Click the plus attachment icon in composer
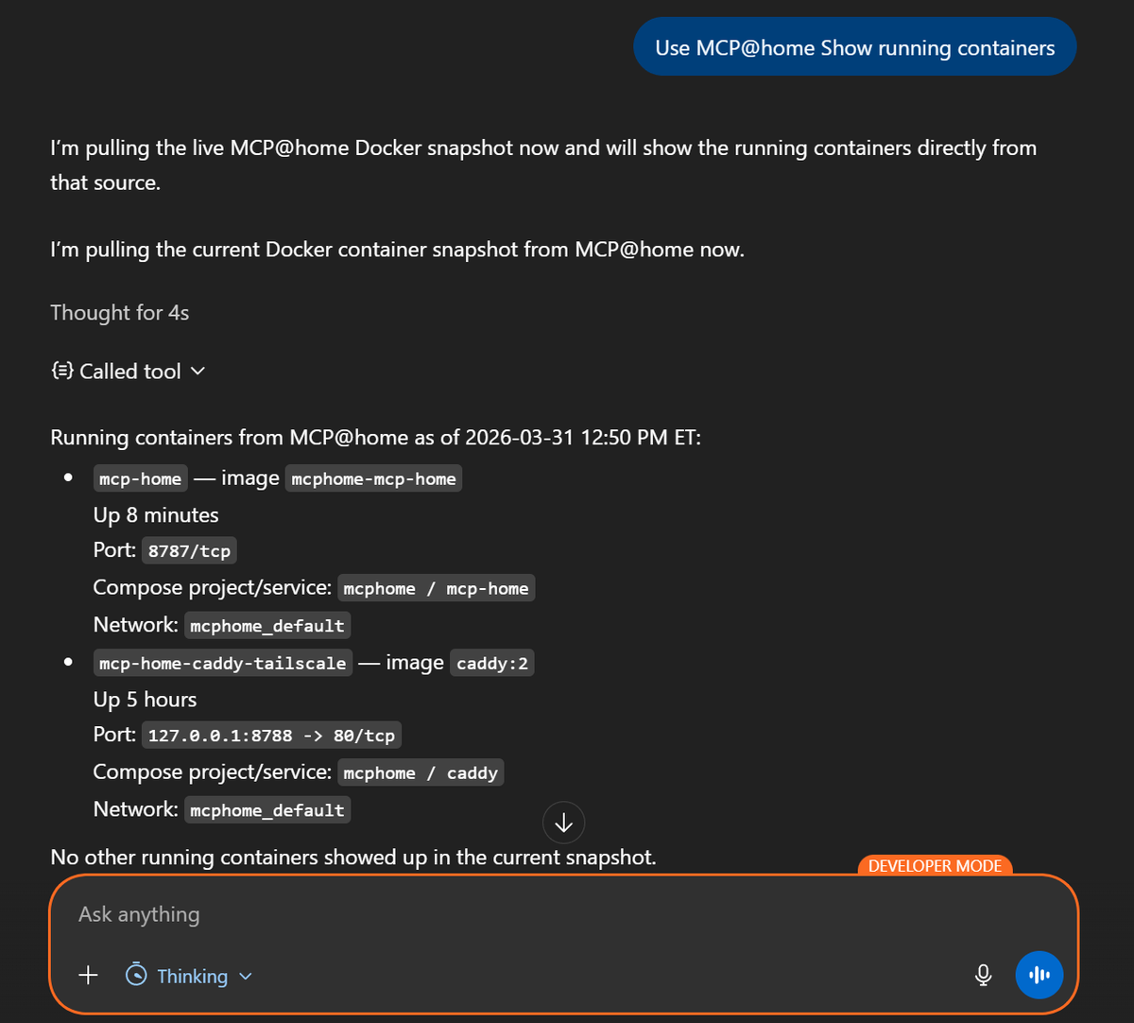Screen dimensions: 1134x1023 pyautogui.click(x=88, y=975)
